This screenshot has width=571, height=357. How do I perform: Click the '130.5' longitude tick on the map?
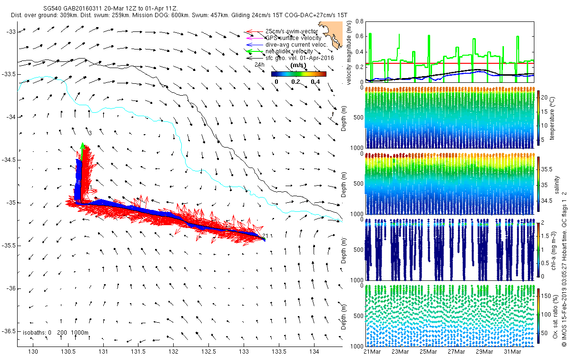click(x=68, y=352)
